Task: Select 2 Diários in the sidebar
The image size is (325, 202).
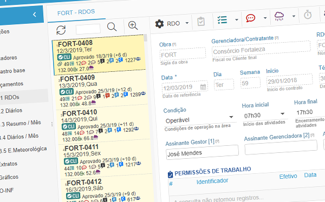Action: pos(11,111)
